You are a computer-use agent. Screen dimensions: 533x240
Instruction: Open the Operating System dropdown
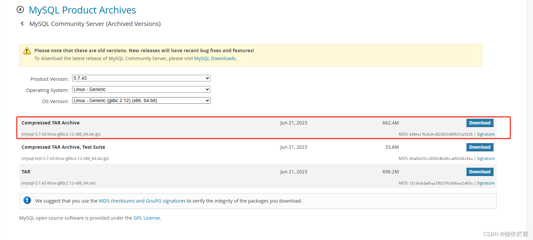(x=141, y=89)
